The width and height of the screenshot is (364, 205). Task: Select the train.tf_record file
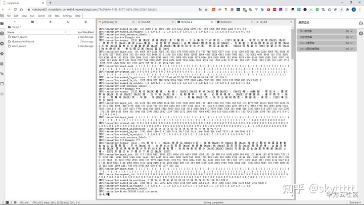click(x=51, y=37)
